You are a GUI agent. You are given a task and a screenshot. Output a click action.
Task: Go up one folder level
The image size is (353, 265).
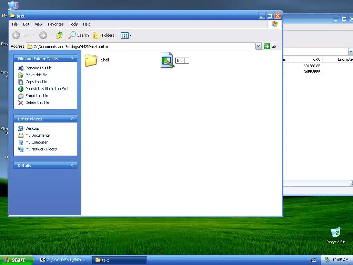pyautogui.click(x=60, y=35)
